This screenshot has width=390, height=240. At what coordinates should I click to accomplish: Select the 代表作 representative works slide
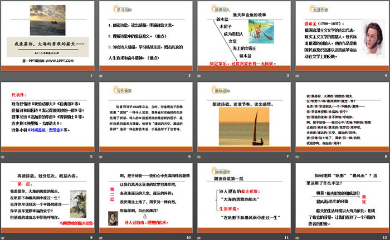coord(47,119)
